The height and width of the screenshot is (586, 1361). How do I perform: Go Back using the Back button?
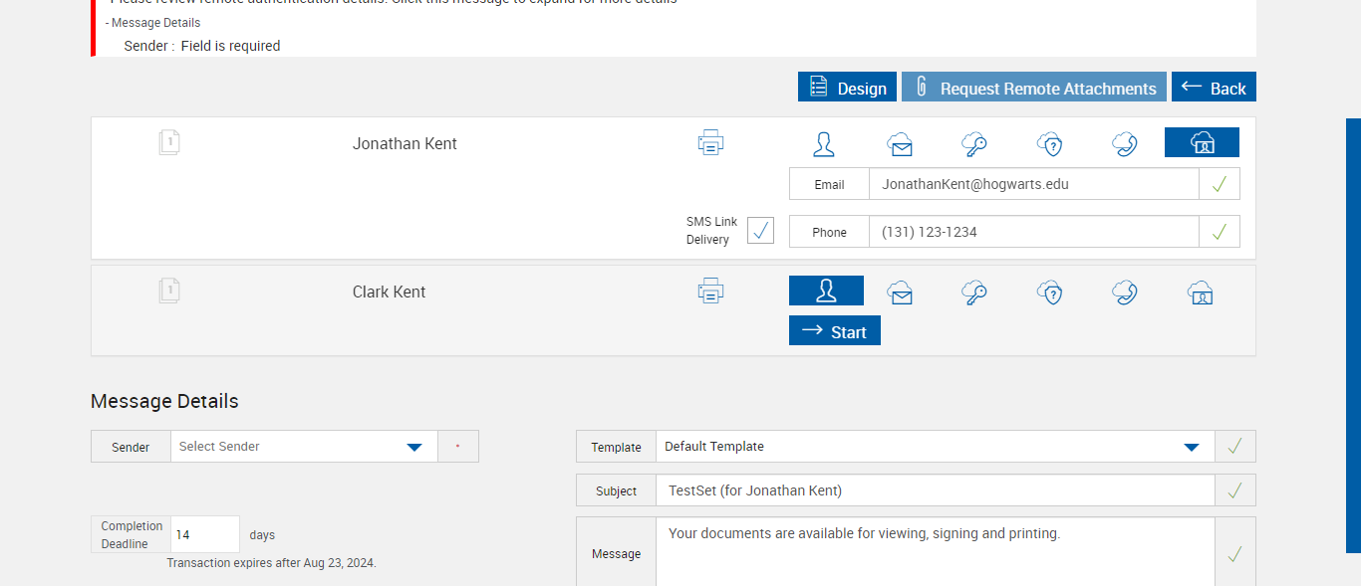(x=1214, y=88)
